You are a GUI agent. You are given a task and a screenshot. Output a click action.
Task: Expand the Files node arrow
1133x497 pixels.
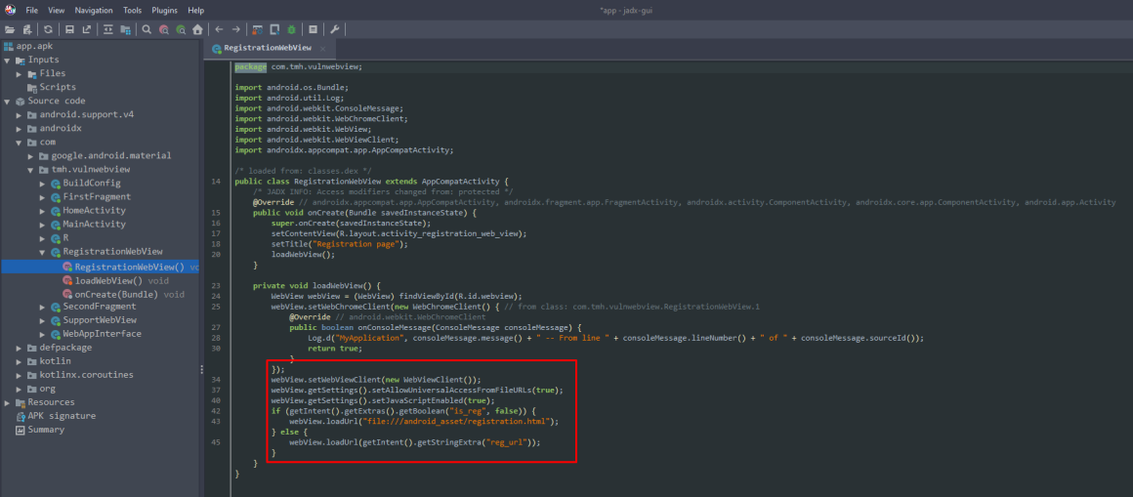(19, 73)
